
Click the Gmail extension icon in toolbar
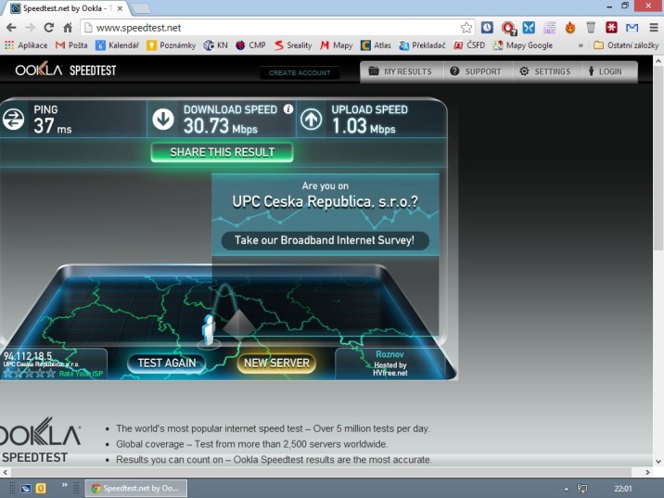click(x=632, y=28)
